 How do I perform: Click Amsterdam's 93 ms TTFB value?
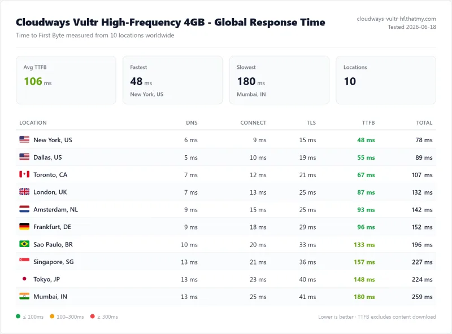coord(366,210)
